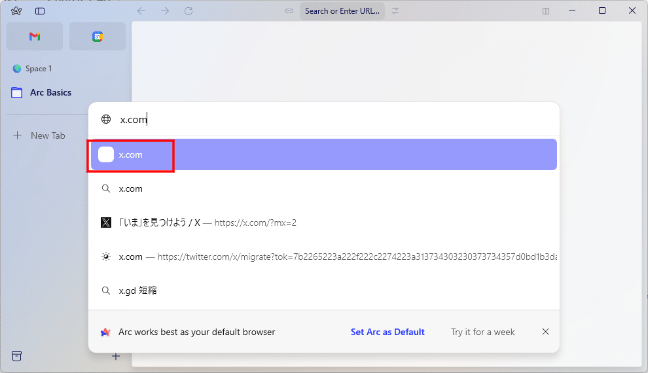This screenshot has height=373, width=648.
Task: Click the Space 1 globe icon
Action: point(17,69)
